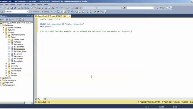Select the Server Objects folder
The width and height of the screenshot is (193, 109).
click(11, 80)
